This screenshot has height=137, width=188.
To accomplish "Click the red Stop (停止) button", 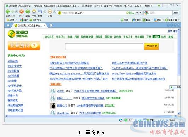I will tap(22, 12).
